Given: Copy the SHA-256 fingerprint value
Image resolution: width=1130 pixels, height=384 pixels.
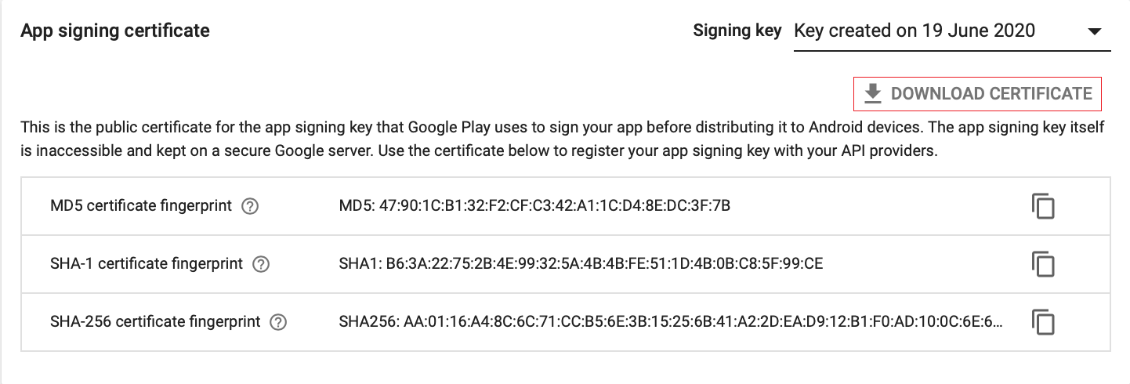Looking at the screenshot, I should coord(1043,322).
